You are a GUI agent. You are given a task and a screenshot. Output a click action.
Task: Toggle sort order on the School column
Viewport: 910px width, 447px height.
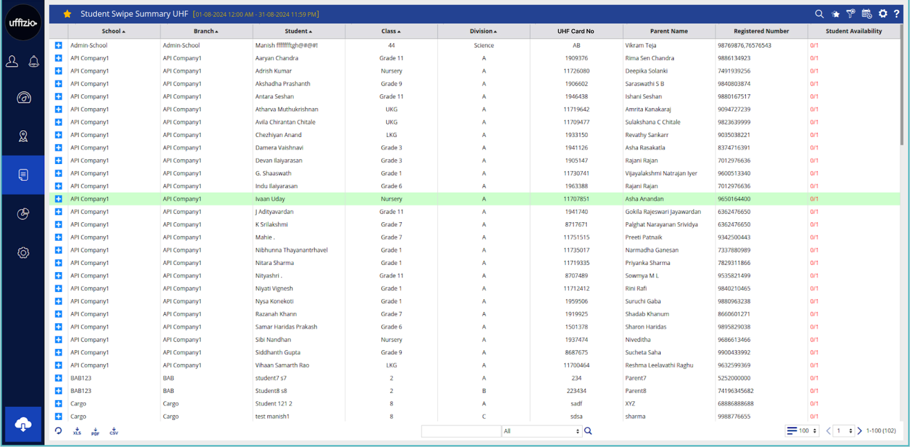[x=113, y=31]
